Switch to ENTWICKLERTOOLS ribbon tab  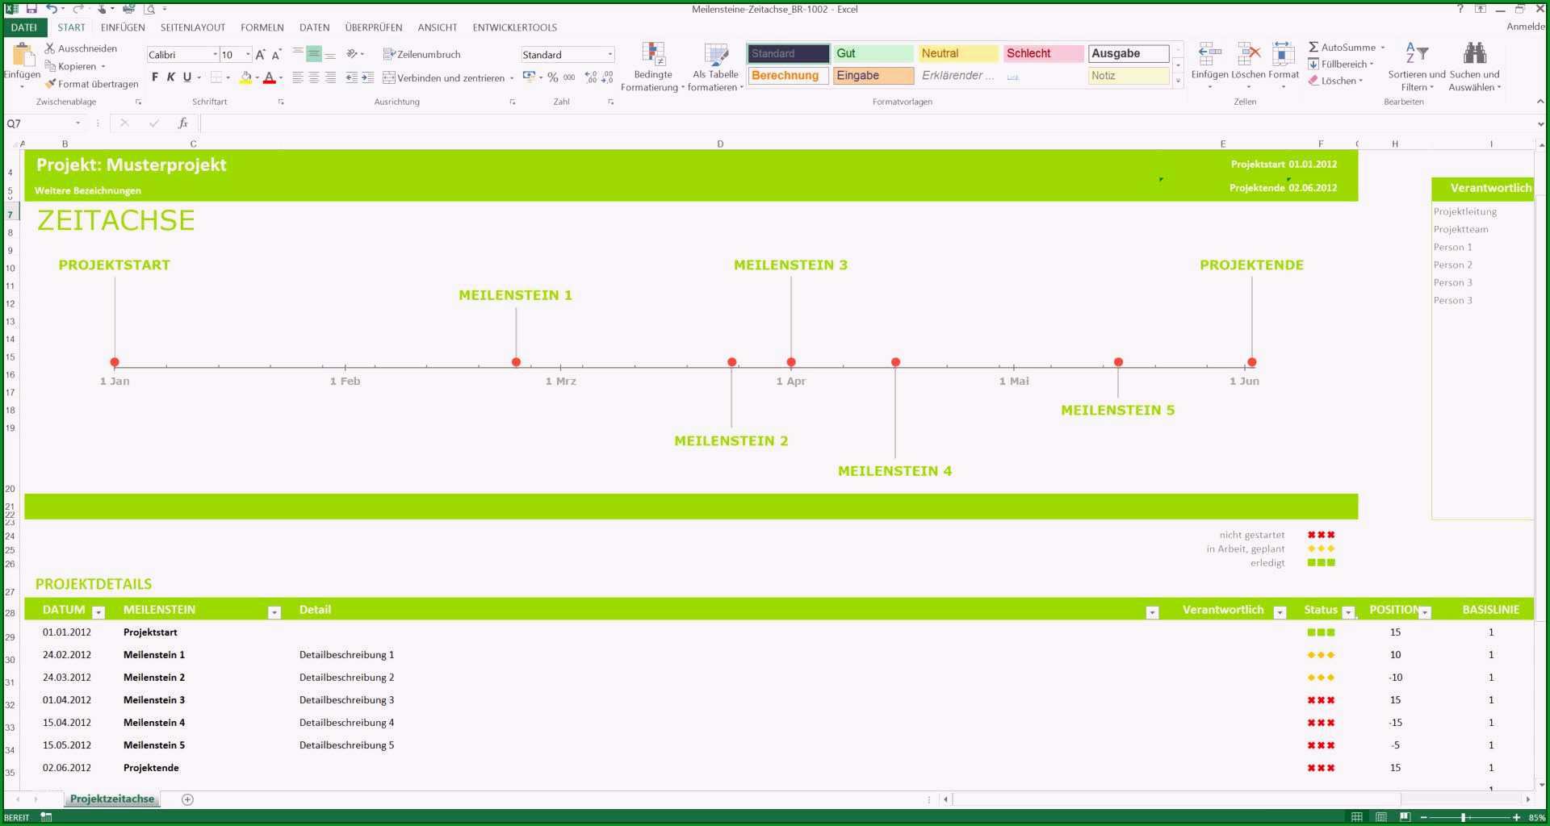pyautogui.click(x=515, y=27)
